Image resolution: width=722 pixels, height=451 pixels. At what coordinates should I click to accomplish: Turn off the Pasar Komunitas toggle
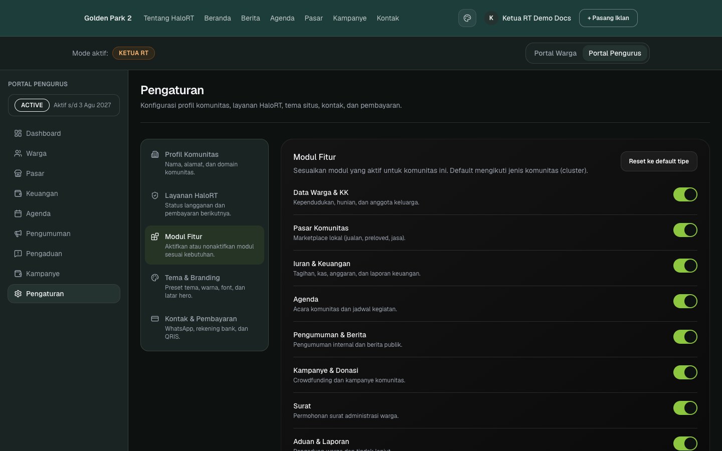point(685,230)
